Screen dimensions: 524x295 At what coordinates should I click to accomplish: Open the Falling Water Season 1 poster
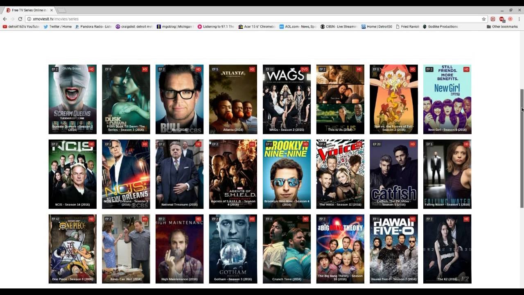(447, 174)
